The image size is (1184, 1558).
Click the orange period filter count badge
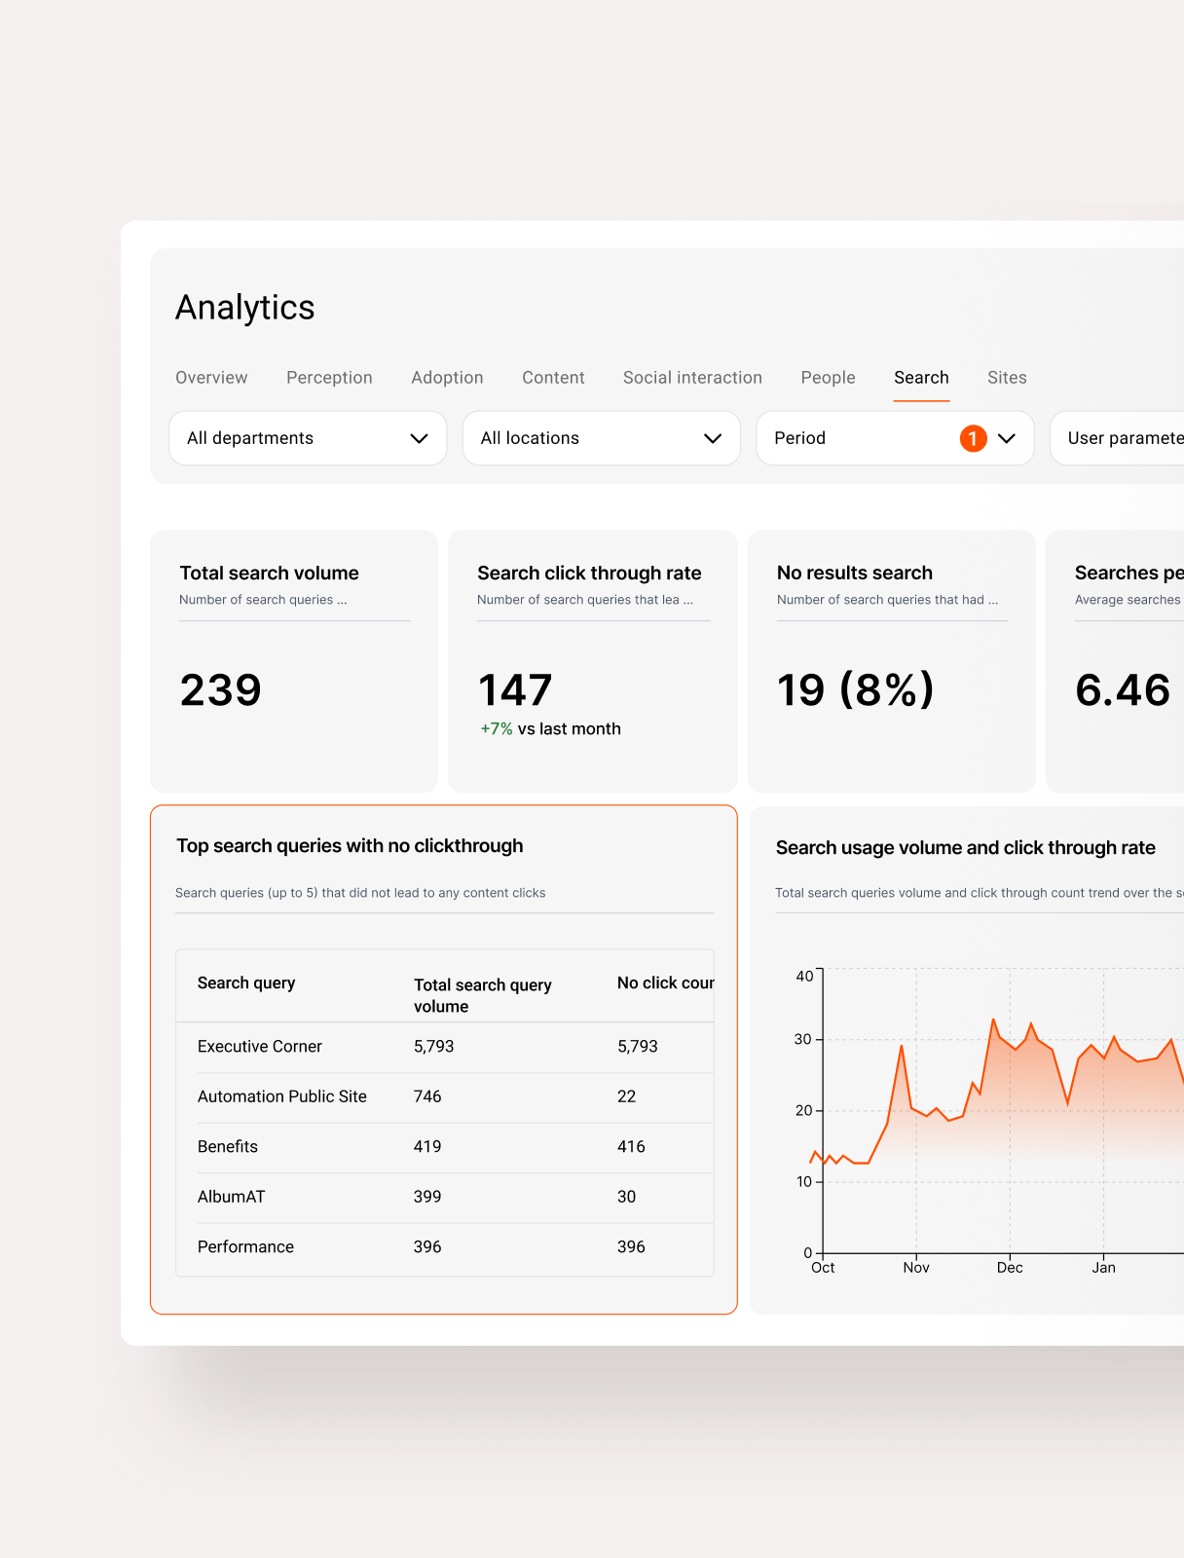coord(973,438)
